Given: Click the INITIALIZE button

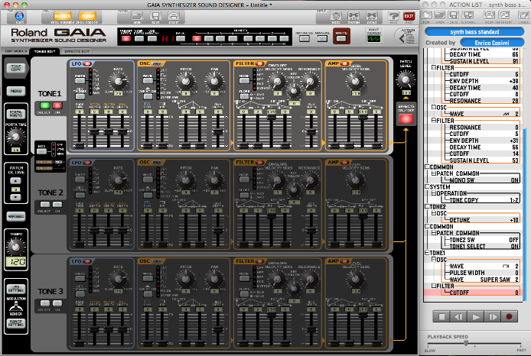Looking at the screenshot, I should pyautogui.click(x=304, y=38).
